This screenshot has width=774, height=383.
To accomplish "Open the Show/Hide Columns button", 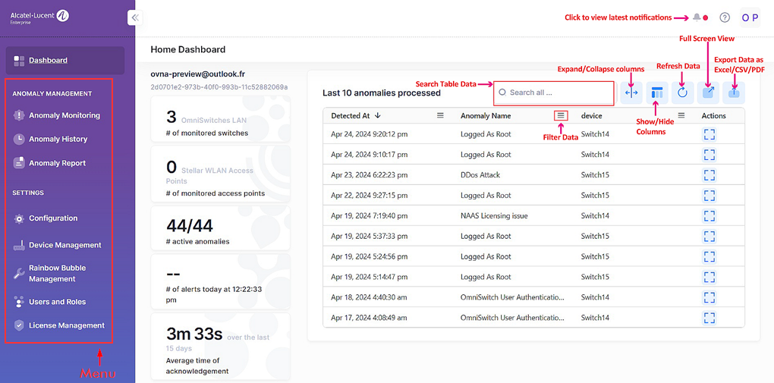I will tap(657, 93).
